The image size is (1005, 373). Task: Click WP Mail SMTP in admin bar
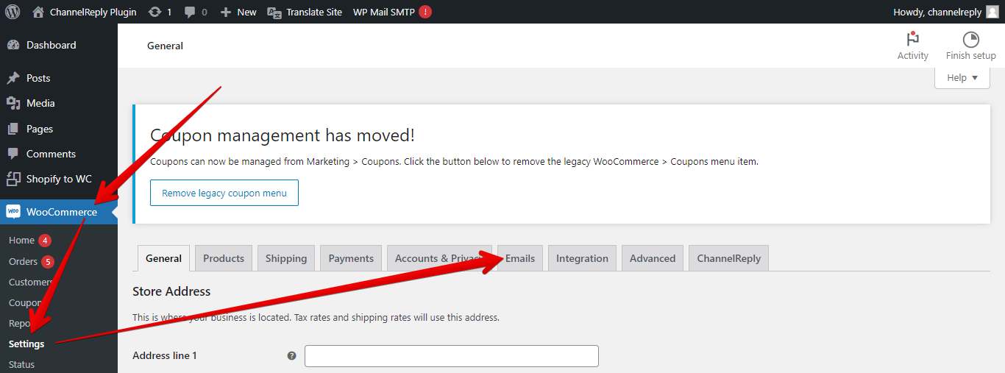click(x=385, y=12)
